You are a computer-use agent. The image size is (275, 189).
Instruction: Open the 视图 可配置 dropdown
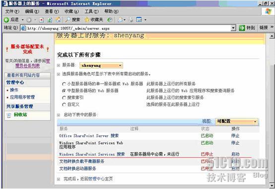237,121
